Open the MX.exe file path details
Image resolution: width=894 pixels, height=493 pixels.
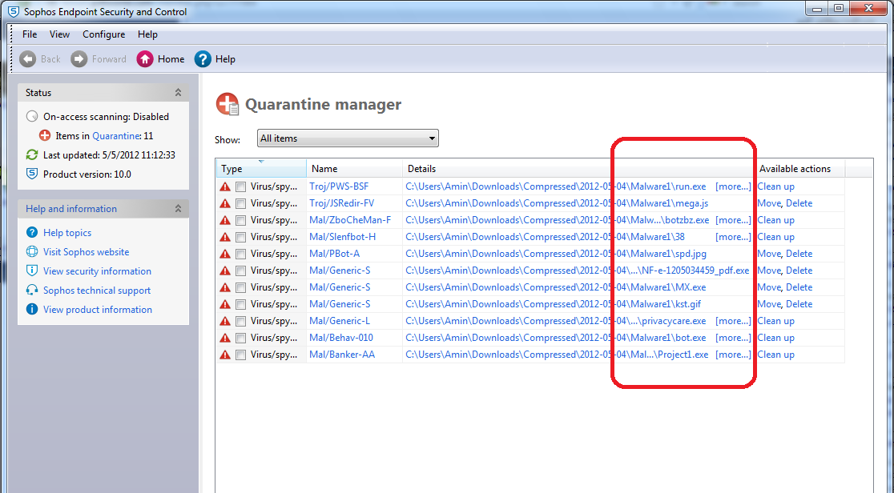point(556,287)
